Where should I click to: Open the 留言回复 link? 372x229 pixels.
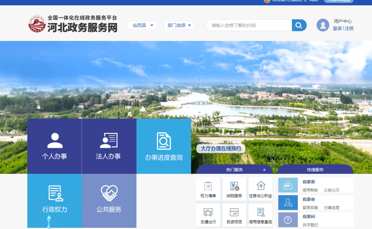(310, 208)
